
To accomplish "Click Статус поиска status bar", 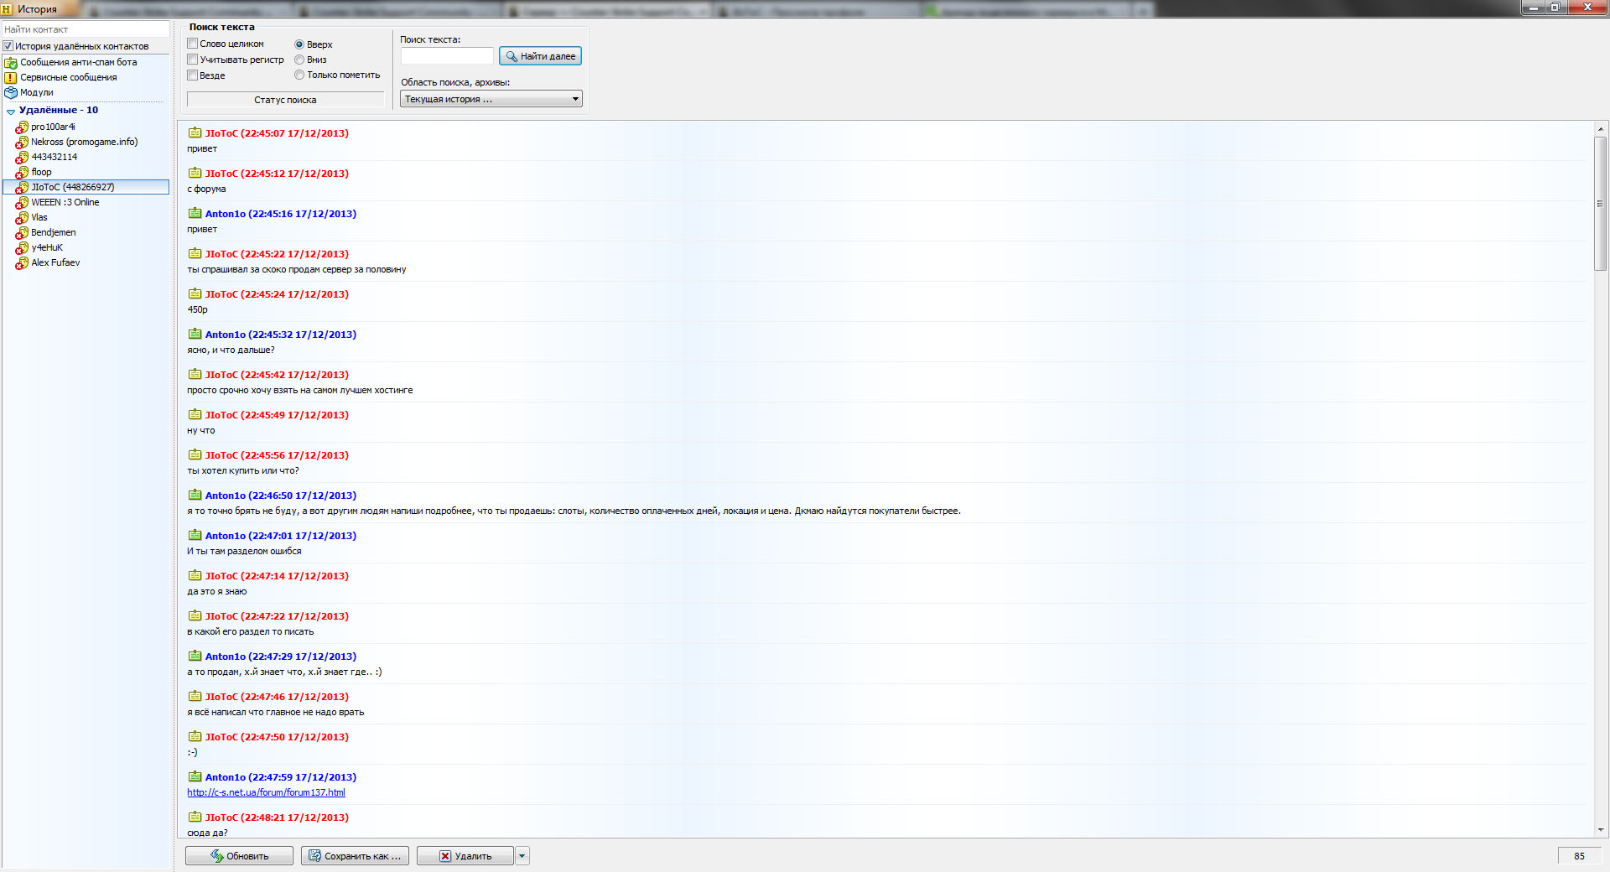I will coord(285,100).
